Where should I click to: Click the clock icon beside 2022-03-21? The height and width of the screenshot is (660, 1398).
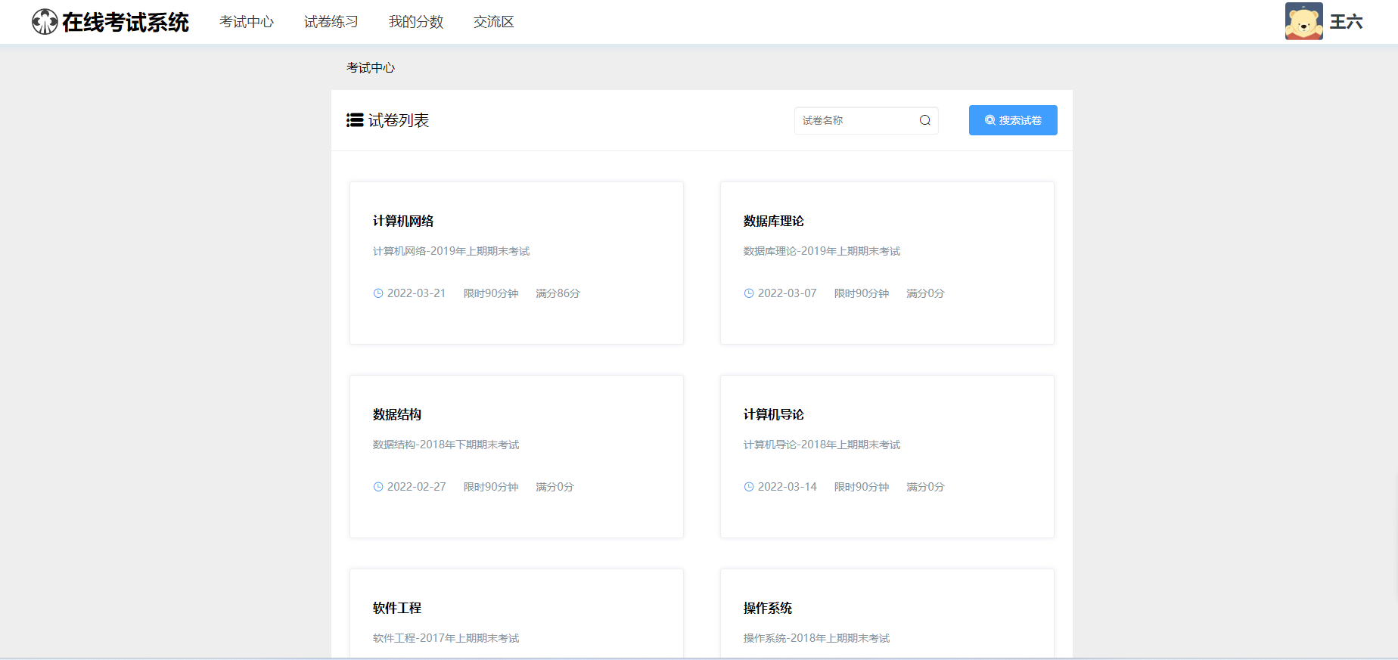[378, 293]
